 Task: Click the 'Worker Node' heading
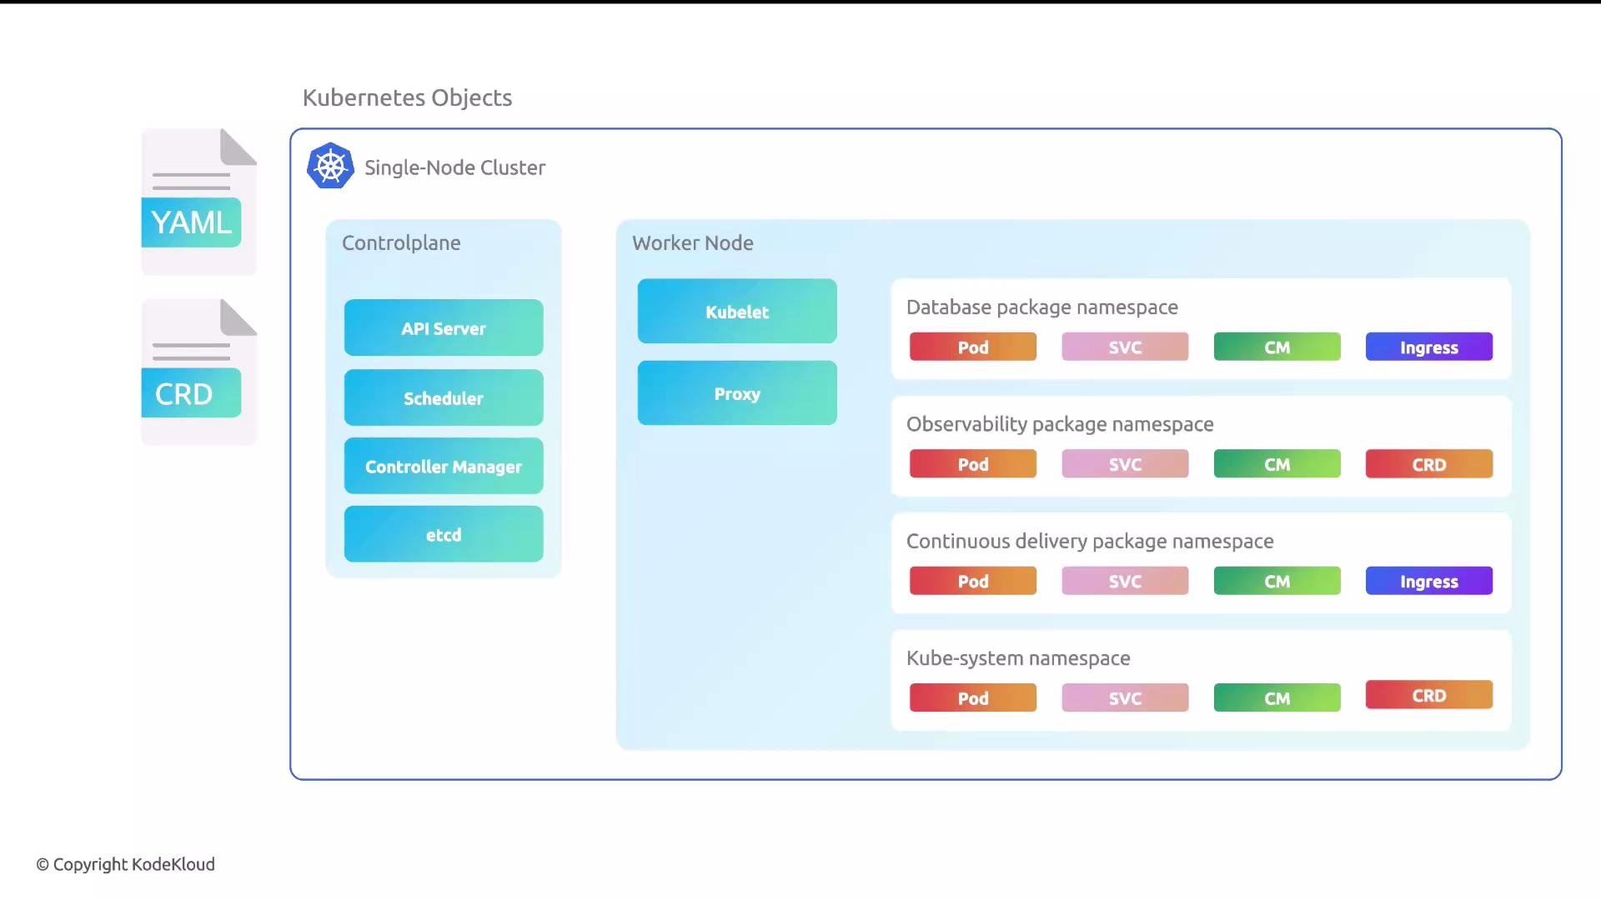coord(693,242)
